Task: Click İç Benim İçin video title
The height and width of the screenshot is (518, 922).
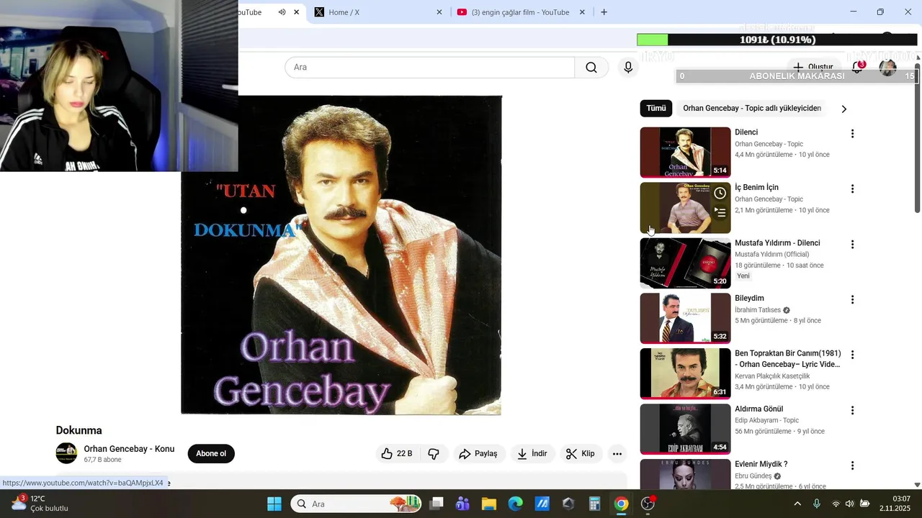Action: pos(756,188)
